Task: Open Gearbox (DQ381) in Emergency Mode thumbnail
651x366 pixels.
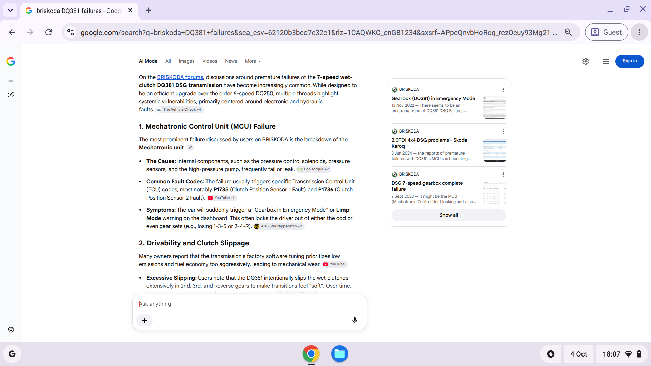Action: point(494,107)
